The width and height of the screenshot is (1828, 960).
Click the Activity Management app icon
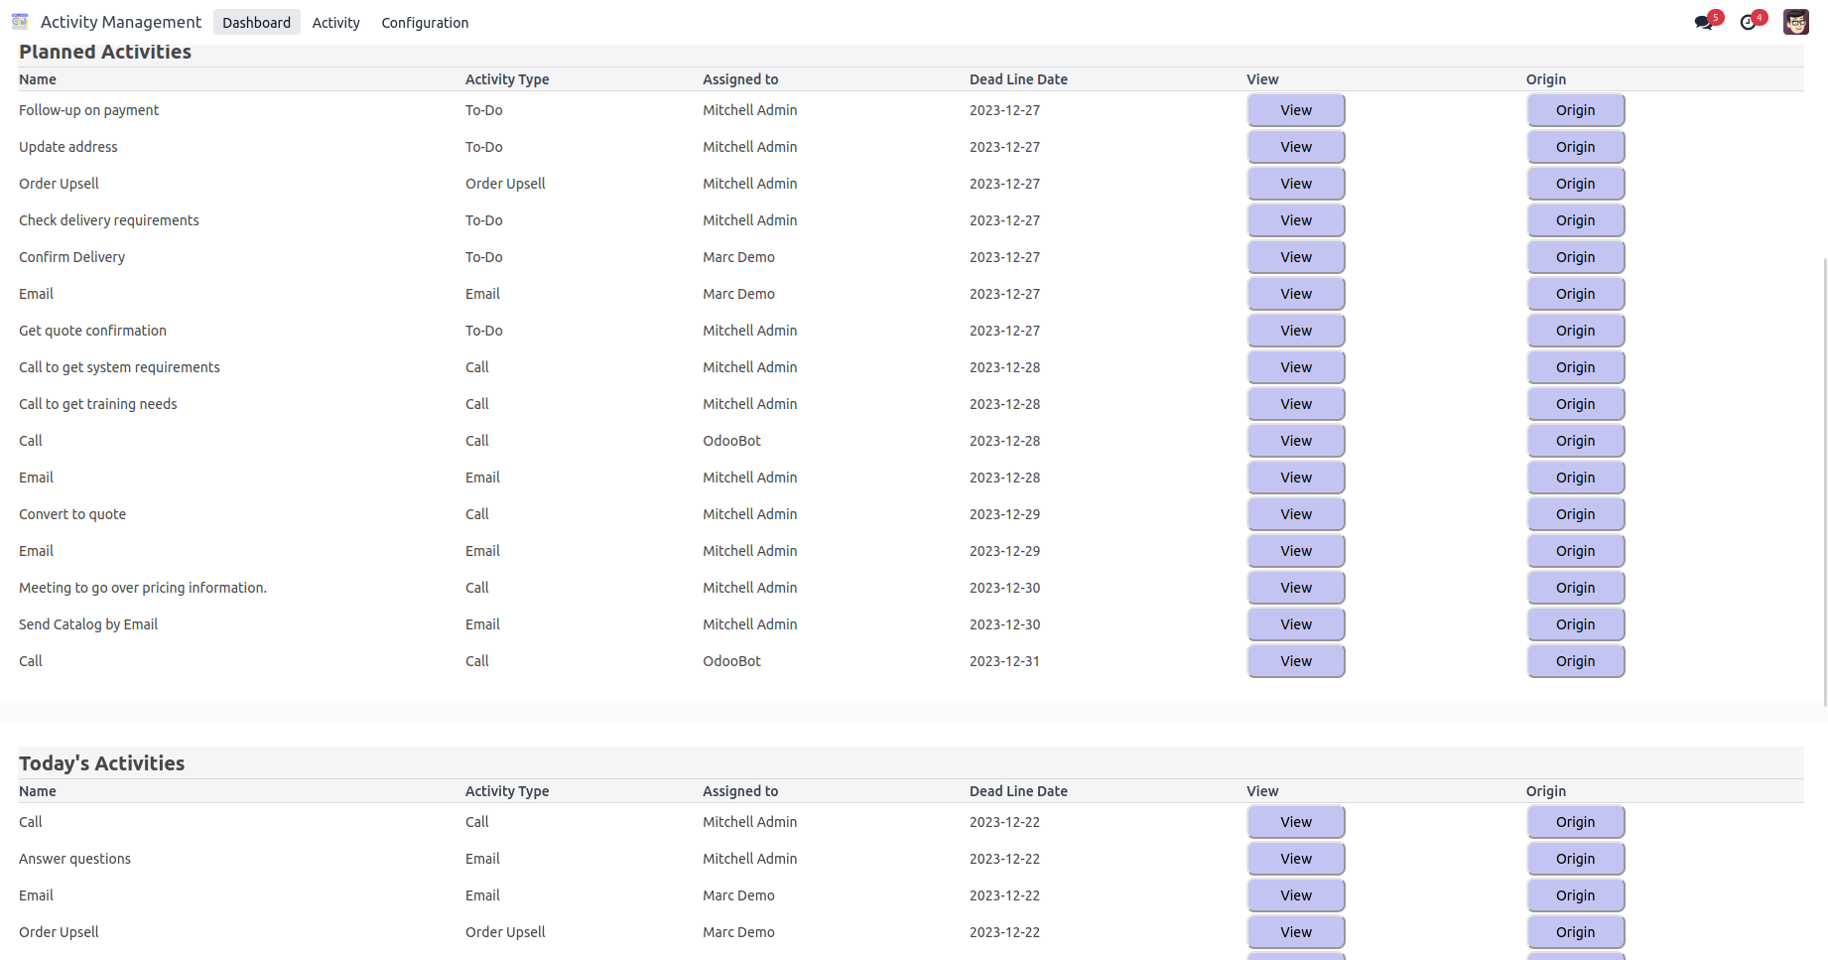(x=20, y=22)
